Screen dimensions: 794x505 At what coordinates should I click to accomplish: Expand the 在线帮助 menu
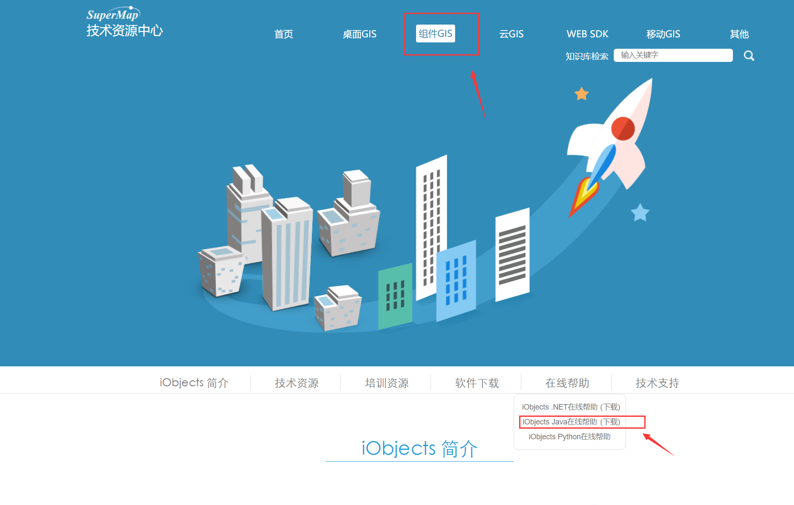pos(568,383)
